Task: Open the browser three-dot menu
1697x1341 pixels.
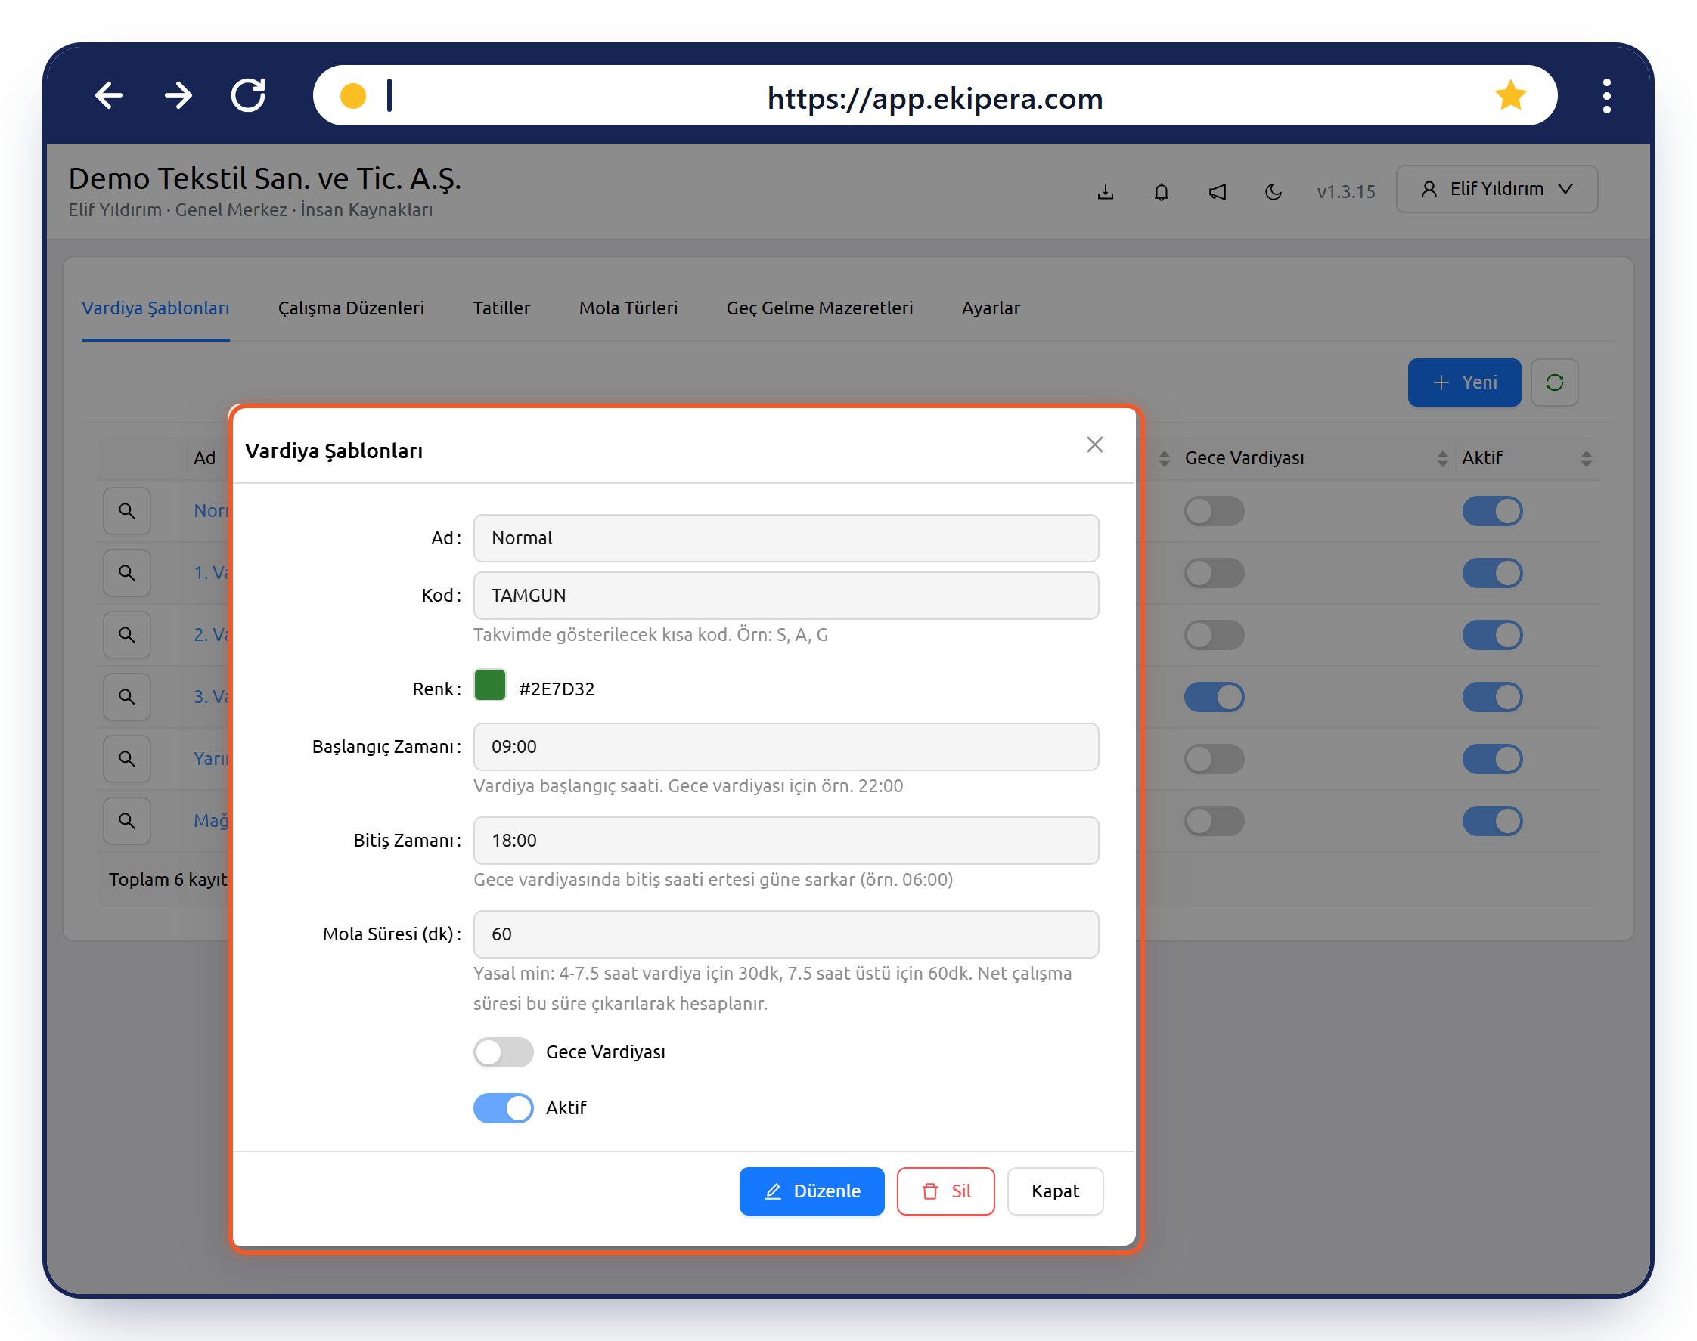Action: (1607, 96)
